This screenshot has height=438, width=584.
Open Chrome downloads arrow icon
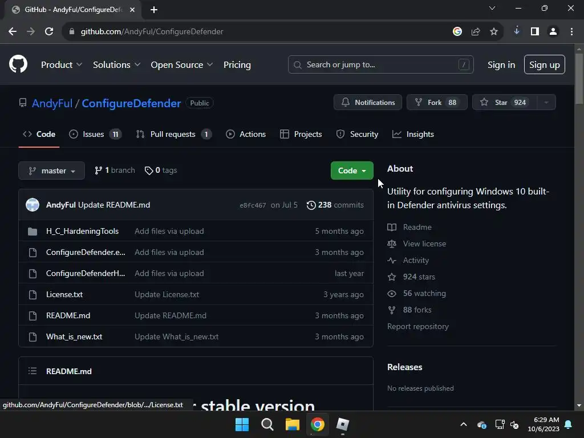pyautogui.click(x=516, y=31)
